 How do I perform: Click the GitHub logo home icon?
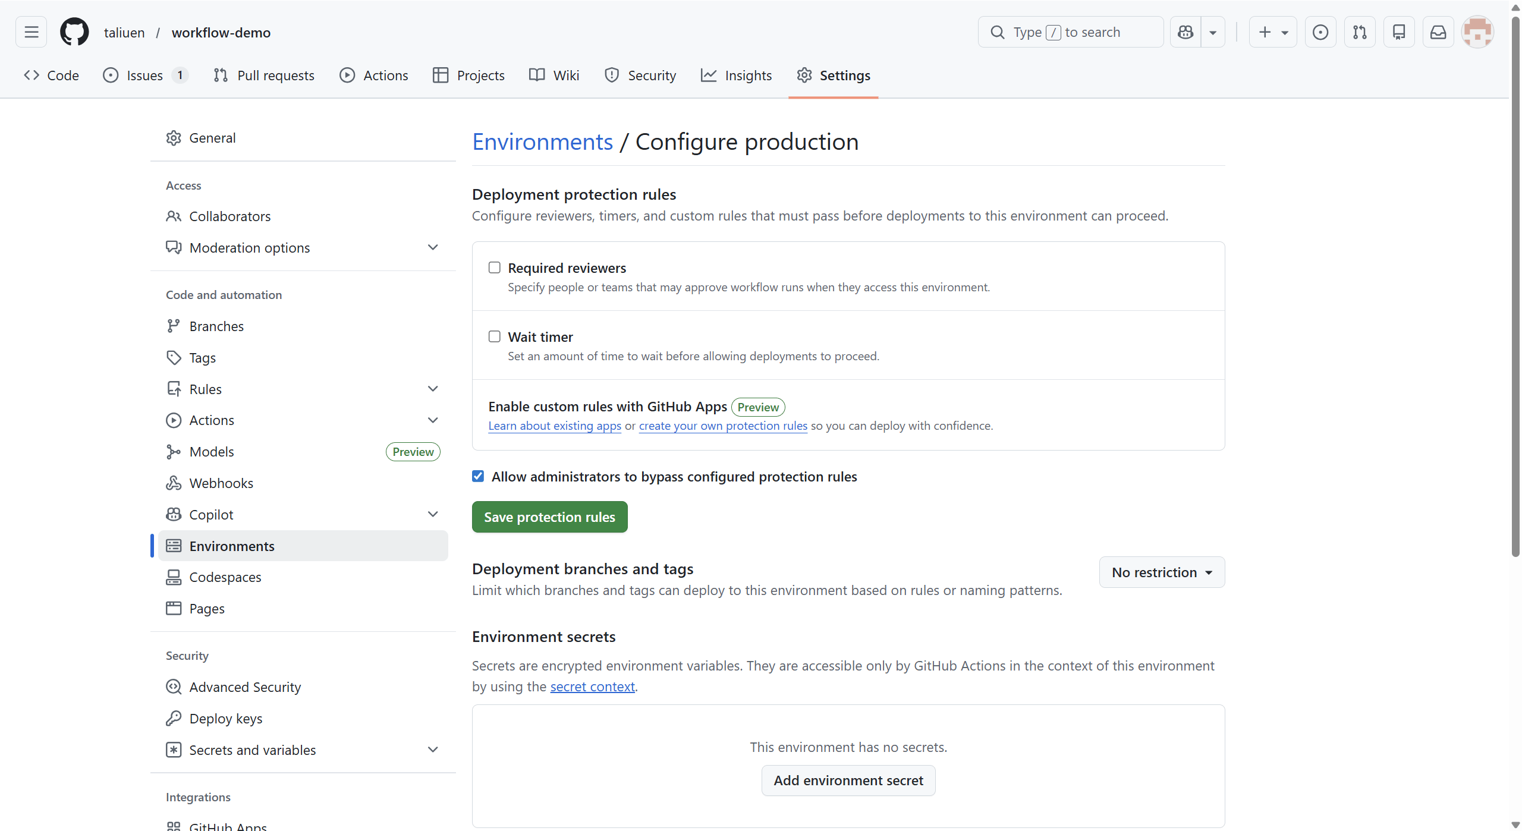pyautogui.click(x=74, y=32)
